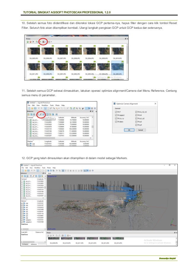Open view-mode dropdown arrow in bottom Photos pane toolbar
This screenshot has height=268, width=189.
[x=70, y=236]
